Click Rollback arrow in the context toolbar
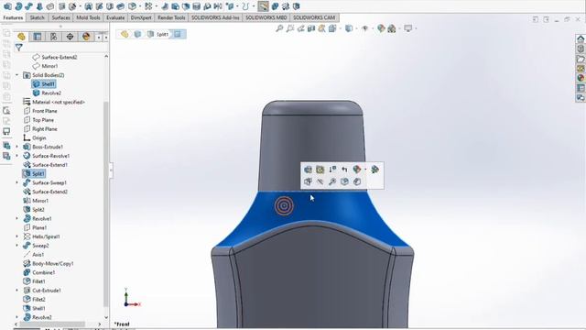The image size is (586, 330). (x=344, y=170)
